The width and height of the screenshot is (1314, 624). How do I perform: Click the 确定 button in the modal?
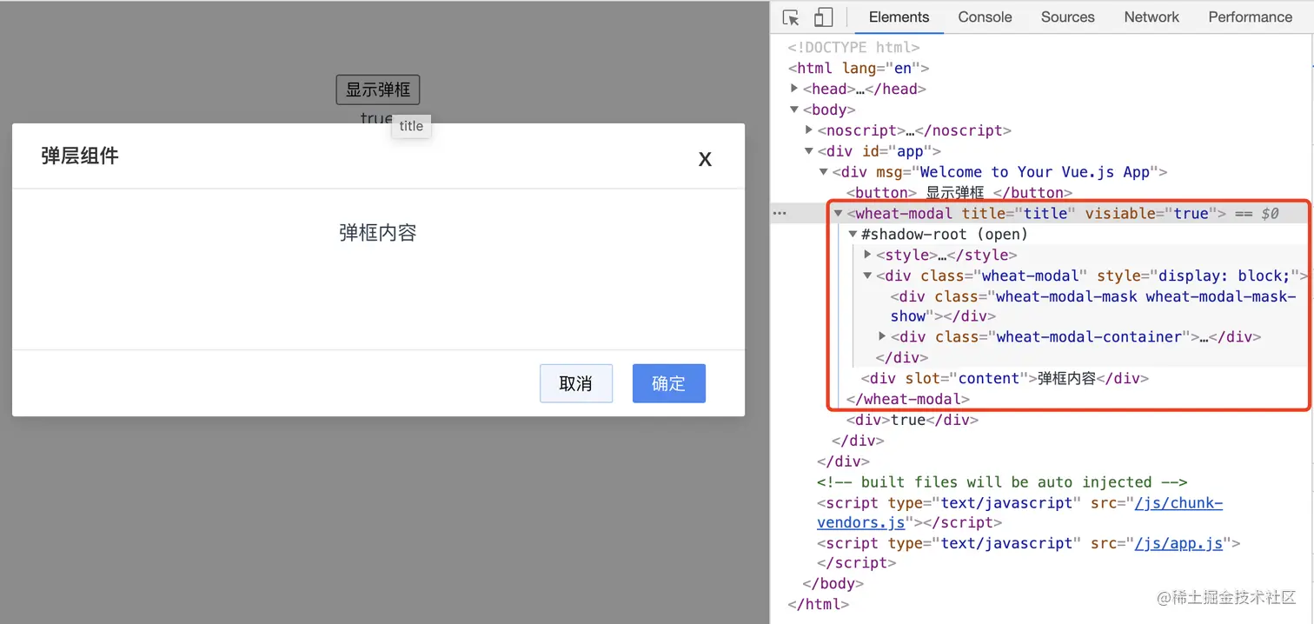point(669,383)
